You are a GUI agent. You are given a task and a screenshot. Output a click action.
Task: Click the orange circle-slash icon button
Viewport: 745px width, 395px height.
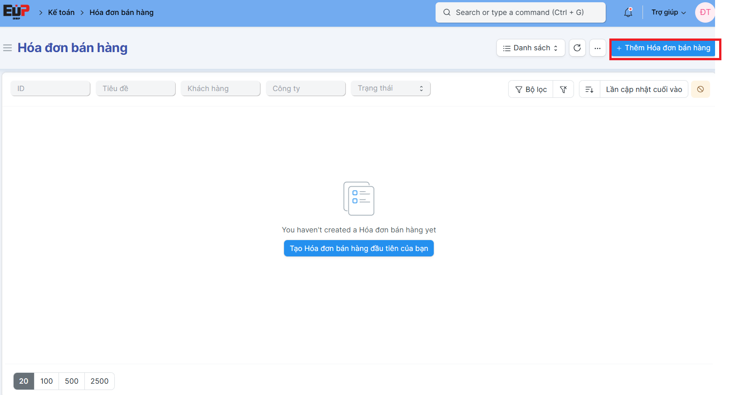click(701, 89)
